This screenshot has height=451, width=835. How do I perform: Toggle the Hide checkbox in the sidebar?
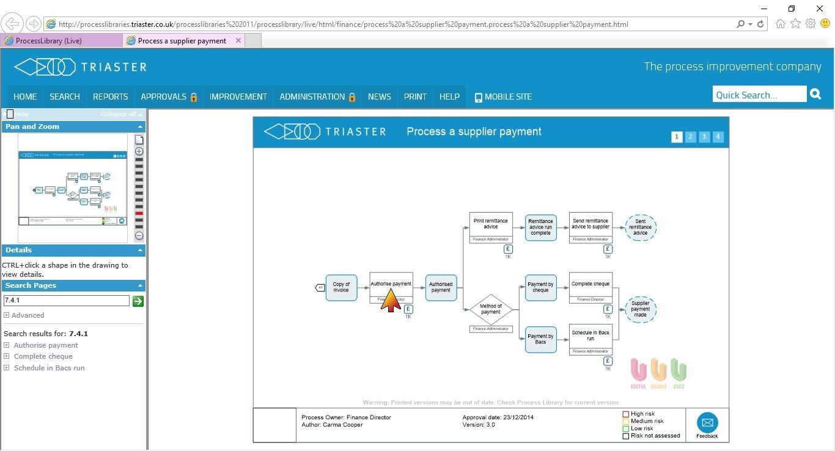[x=10, y=113]
